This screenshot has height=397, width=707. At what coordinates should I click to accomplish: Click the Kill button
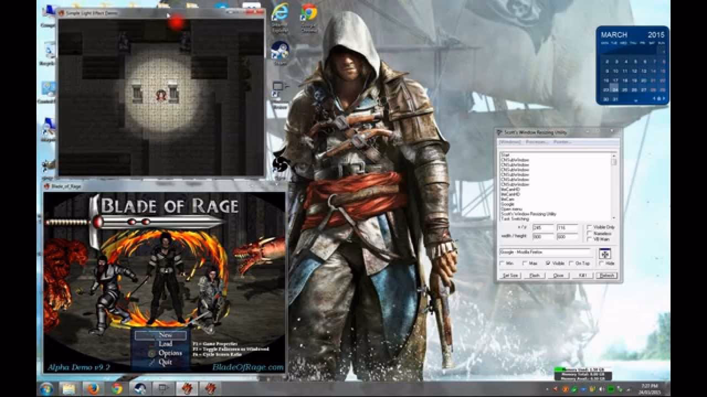583,275
